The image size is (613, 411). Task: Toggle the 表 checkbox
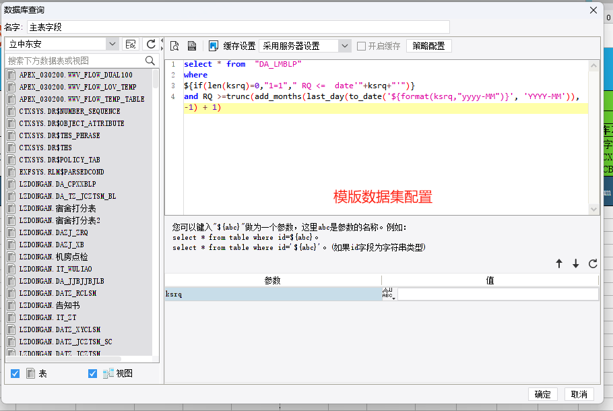(x=15, y=373)
